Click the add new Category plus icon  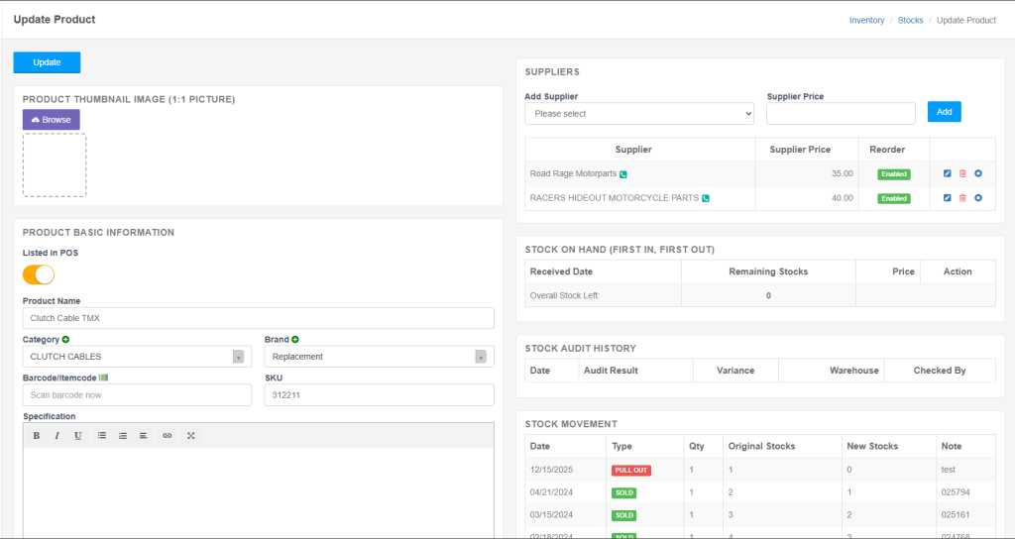65,340
